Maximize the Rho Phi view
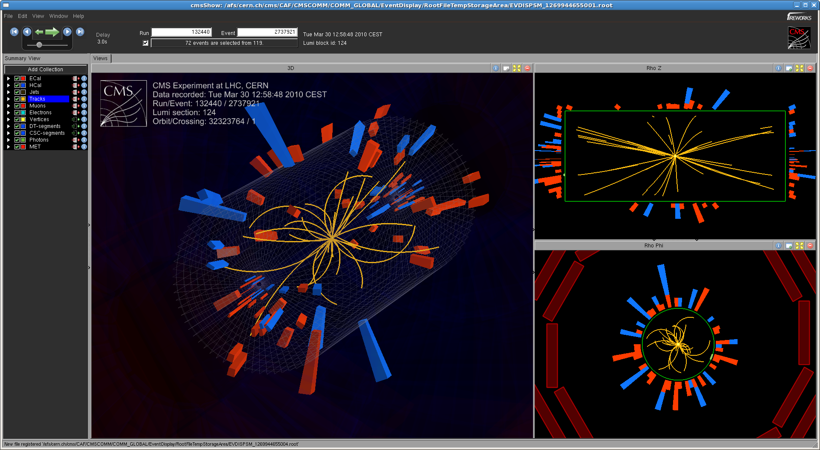Screen dimensions: 820x450 pyautogui.click(x=799, y=246)
